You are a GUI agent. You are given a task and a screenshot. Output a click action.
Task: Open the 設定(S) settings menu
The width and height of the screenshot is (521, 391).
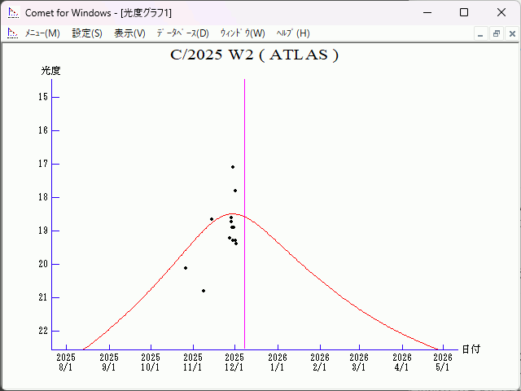point(87,33)
